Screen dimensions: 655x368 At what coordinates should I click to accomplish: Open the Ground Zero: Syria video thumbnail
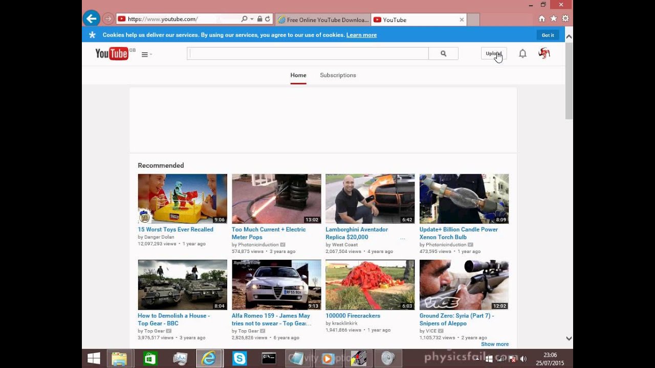[x=464, y=285]
